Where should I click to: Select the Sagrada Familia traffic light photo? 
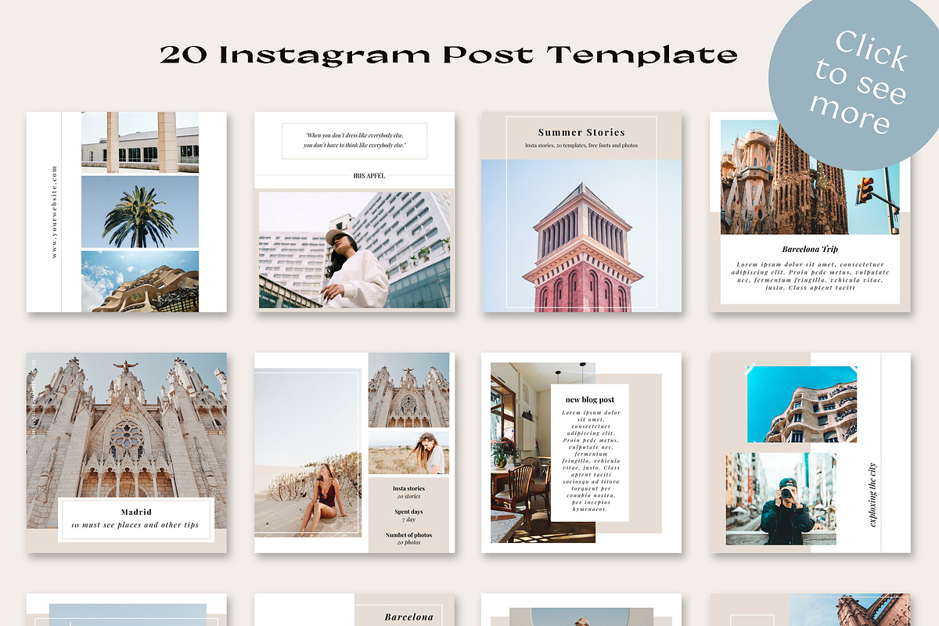(x=810, y=178)
